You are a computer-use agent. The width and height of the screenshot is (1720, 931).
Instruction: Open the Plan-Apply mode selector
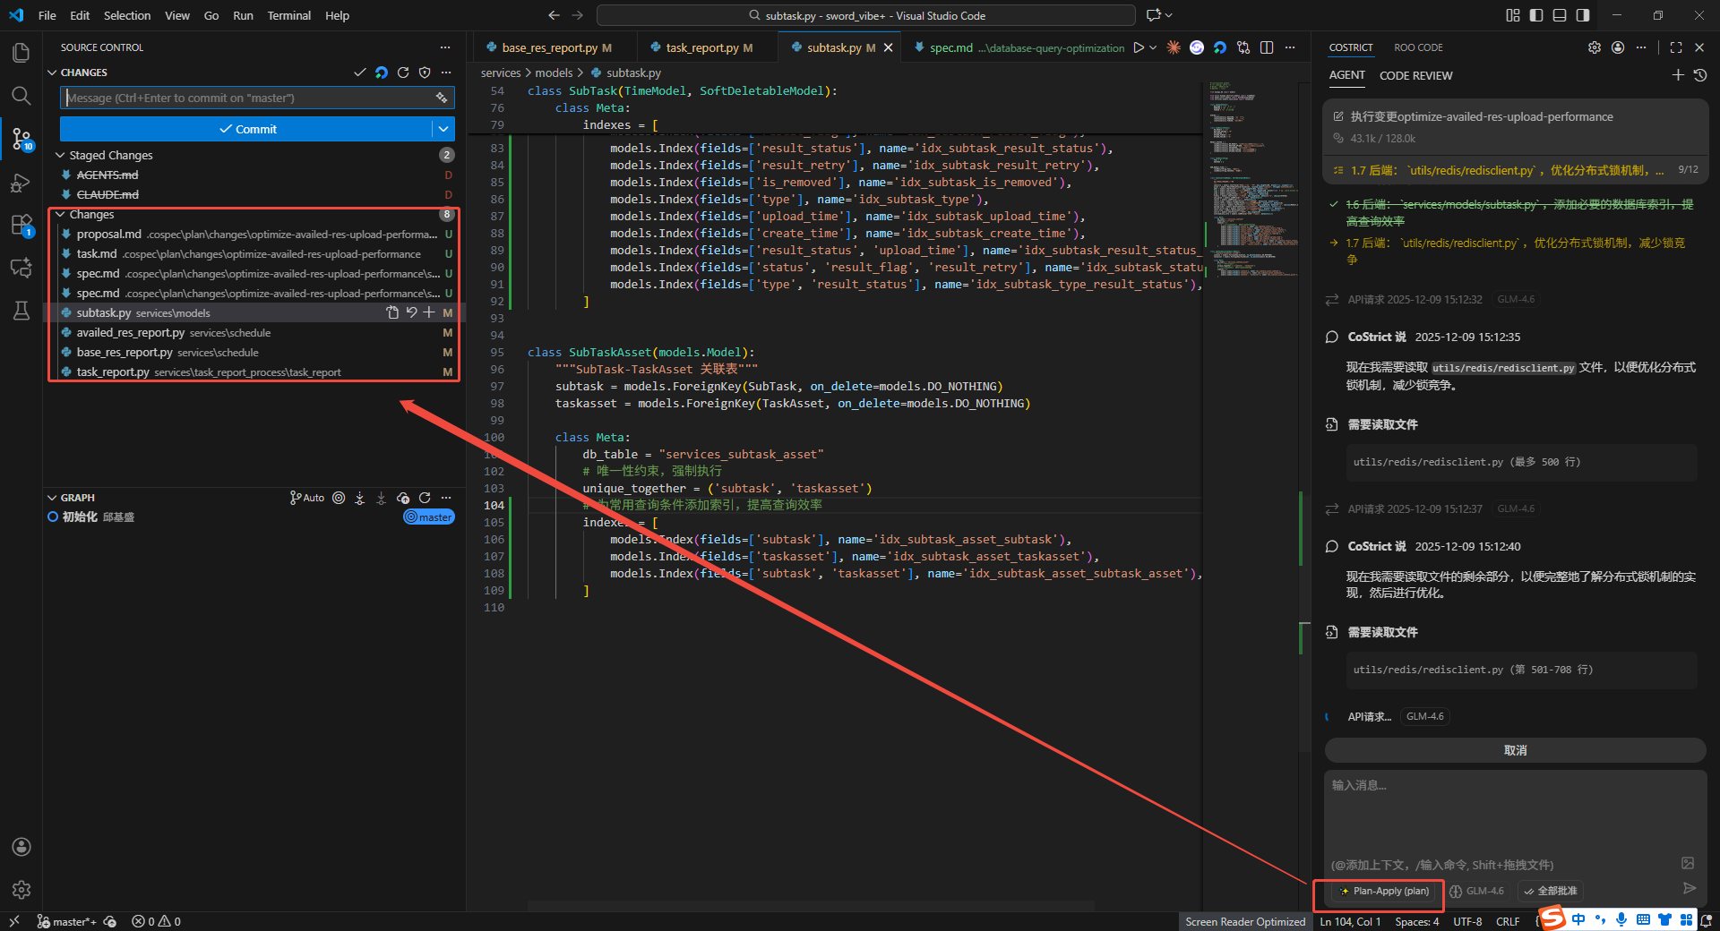pos(1384,891)
